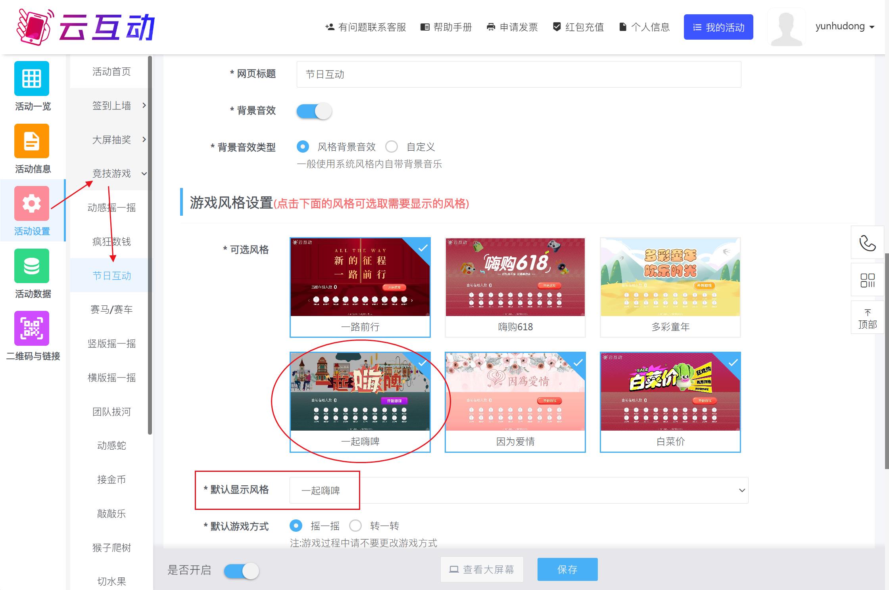Open 疯狂数钱 in the sidebar menu
889x590 pixels.
point(111,241)
